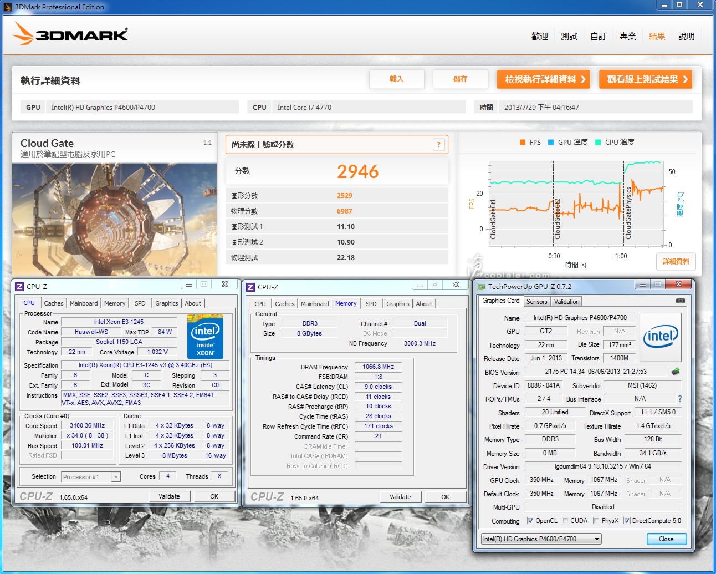Select Mainboard tab in left CPU-Z window

coord(84,303)
